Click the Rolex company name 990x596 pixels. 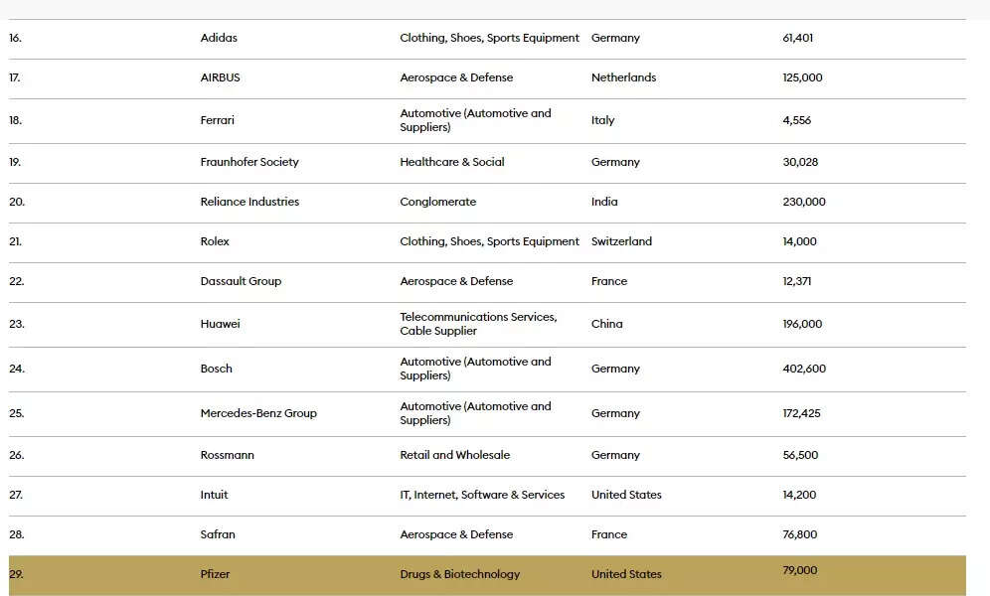tap(215, 241)
